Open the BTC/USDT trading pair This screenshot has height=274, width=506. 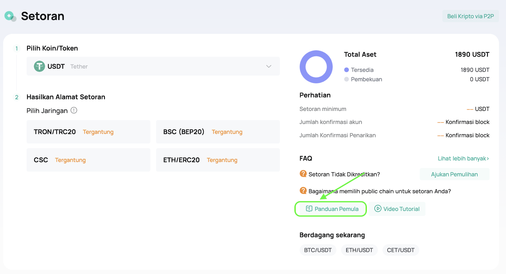[318, 250]
